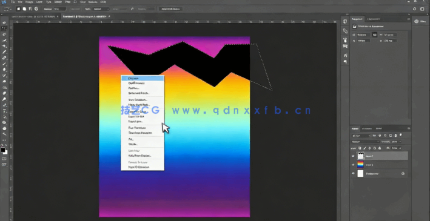Click the shape layer filter icon
Image resolution: width=430 pixels, height=221 pixels.
[391, 135]
